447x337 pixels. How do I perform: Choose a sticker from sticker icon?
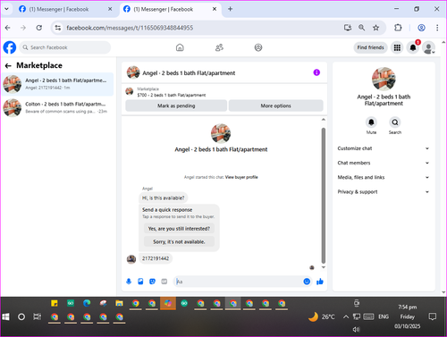[x=152, y=282]
